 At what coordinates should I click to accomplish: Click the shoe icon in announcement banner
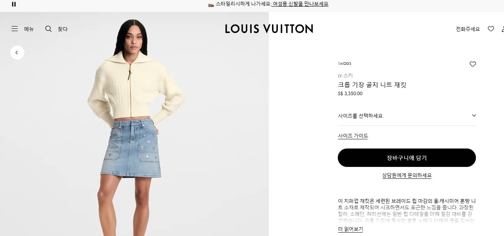click(x=211, y=5)
